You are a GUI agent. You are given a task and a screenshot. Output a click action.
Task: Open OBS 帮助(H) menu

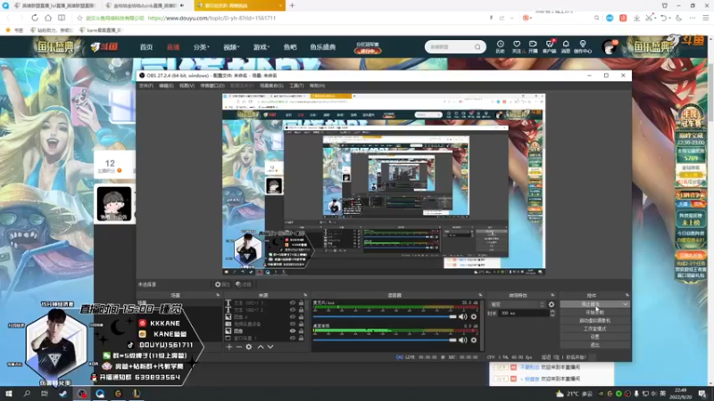(318, 86)
